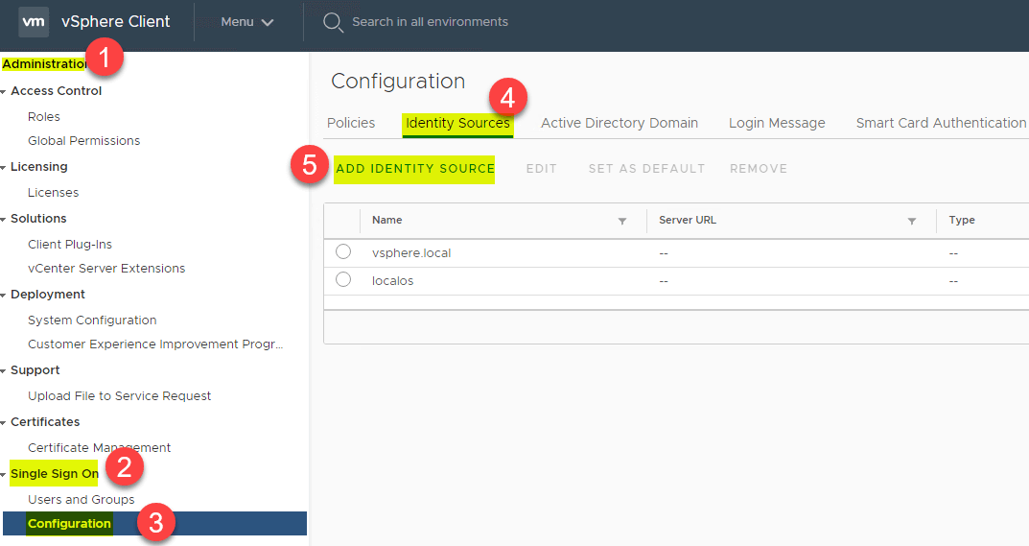Collapse the Certificates section
The height and width of the screenshot is (546, 1029).
tap(3, 423)
